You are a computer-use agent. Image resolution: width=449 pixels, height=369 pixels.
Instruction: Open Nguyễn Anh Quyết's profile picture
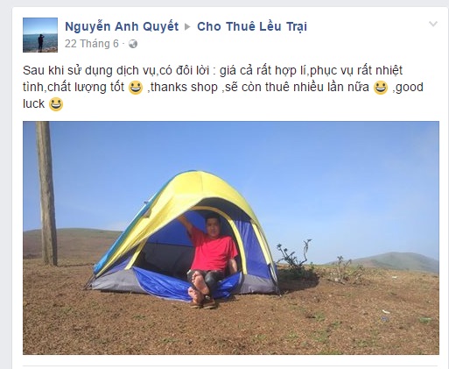40,35
